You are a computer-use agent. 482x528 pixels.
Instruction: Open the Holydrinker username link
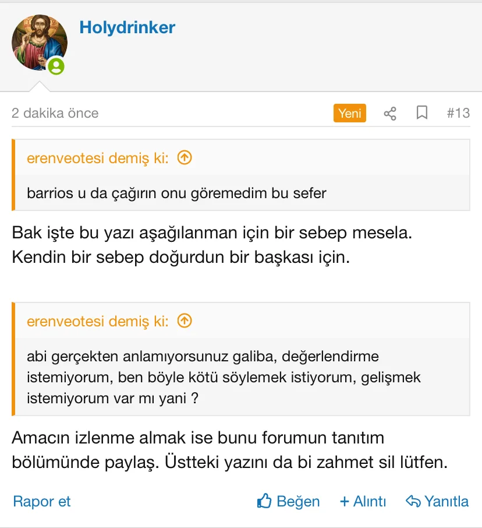[127, 27]
